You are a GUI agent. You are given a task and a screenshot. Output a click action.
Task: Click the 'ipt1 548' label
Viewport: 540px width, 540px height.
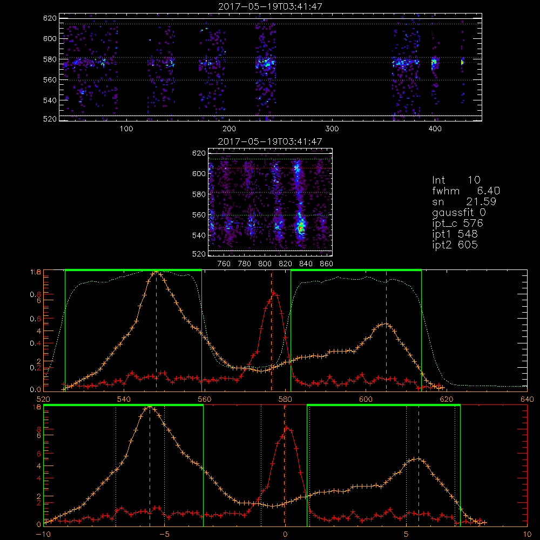pos(455,234)
